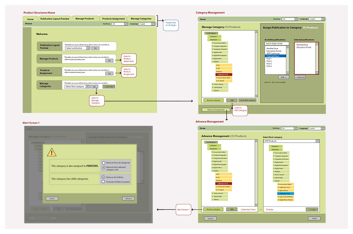Select Education Portal in Selected publications
This screenshot has width=353, height=234.
(x=304, y=47)
